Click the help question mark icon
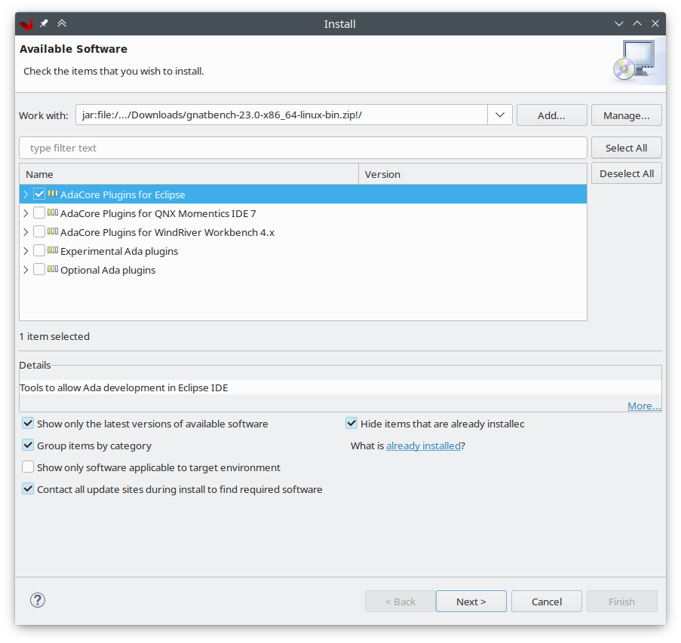This screenshot has height=643, width=681. (38, 601)
